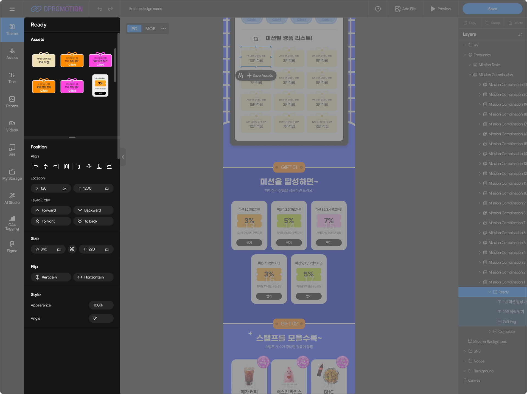Open the Photos sidebar panel
Viewport: 527px width, 394px height.
click(12, 102)
